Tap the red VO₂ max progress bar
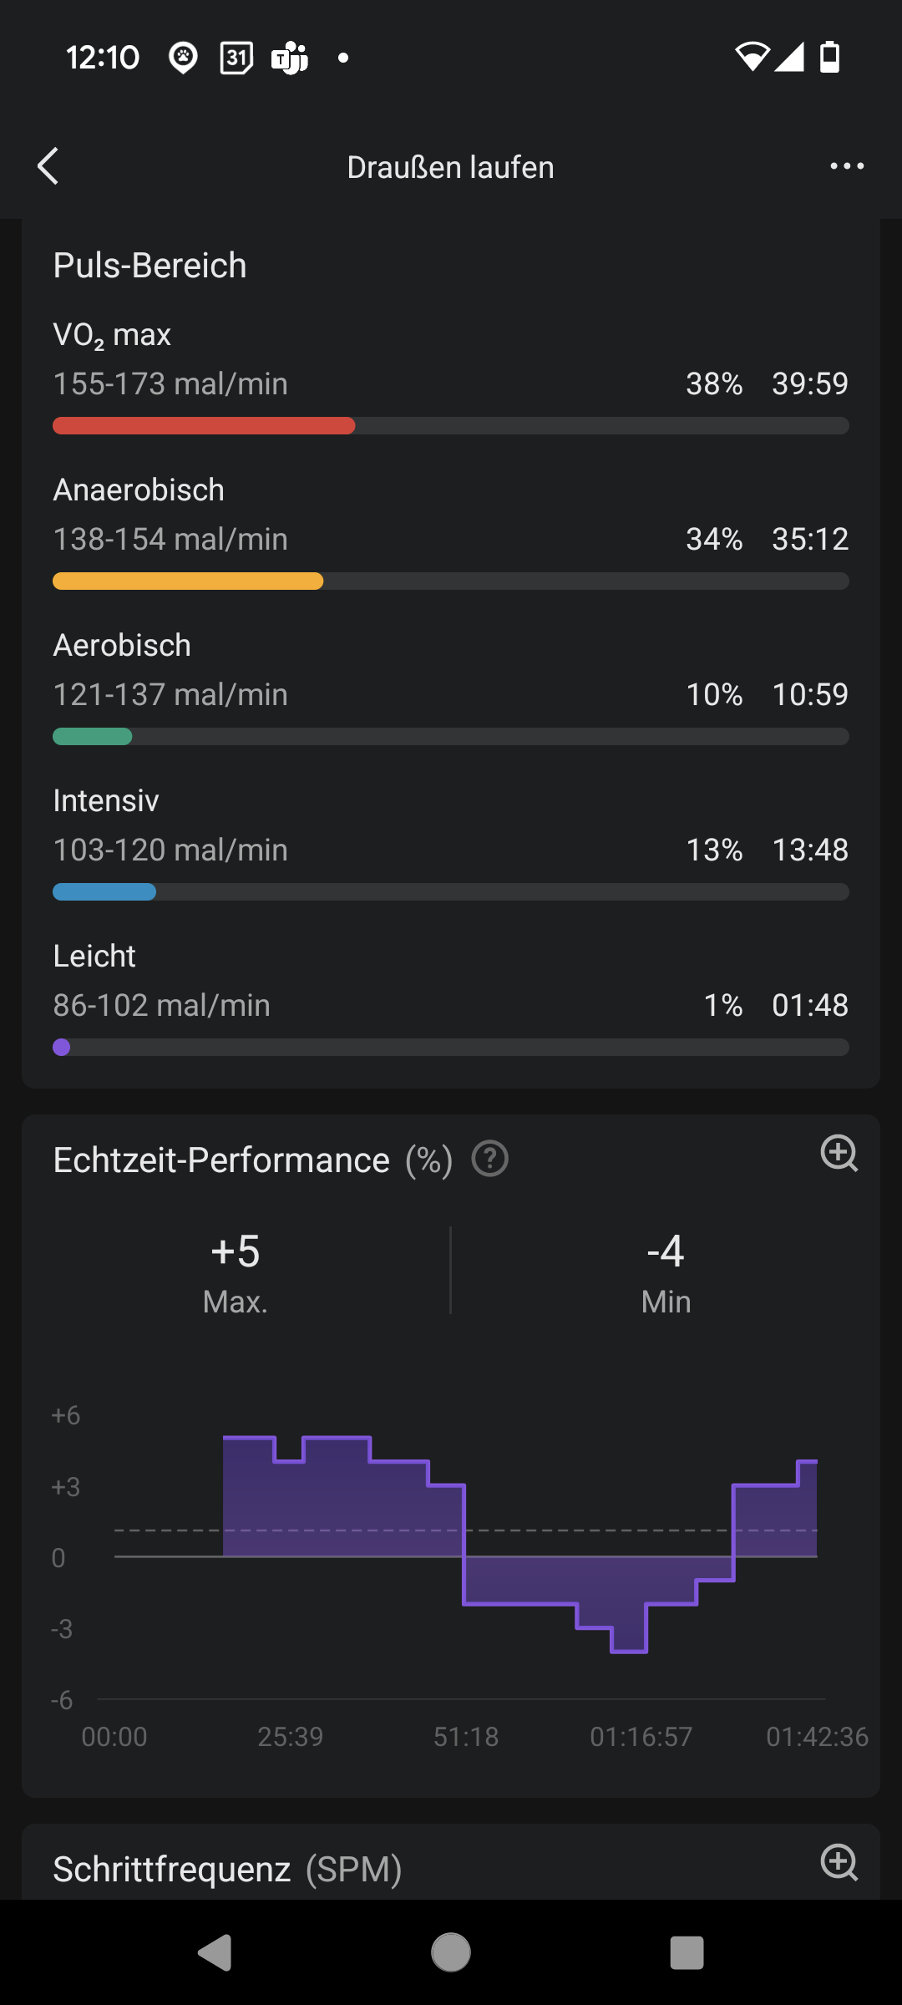Screen dimensions: 902x2005 (x=204, y=426)
